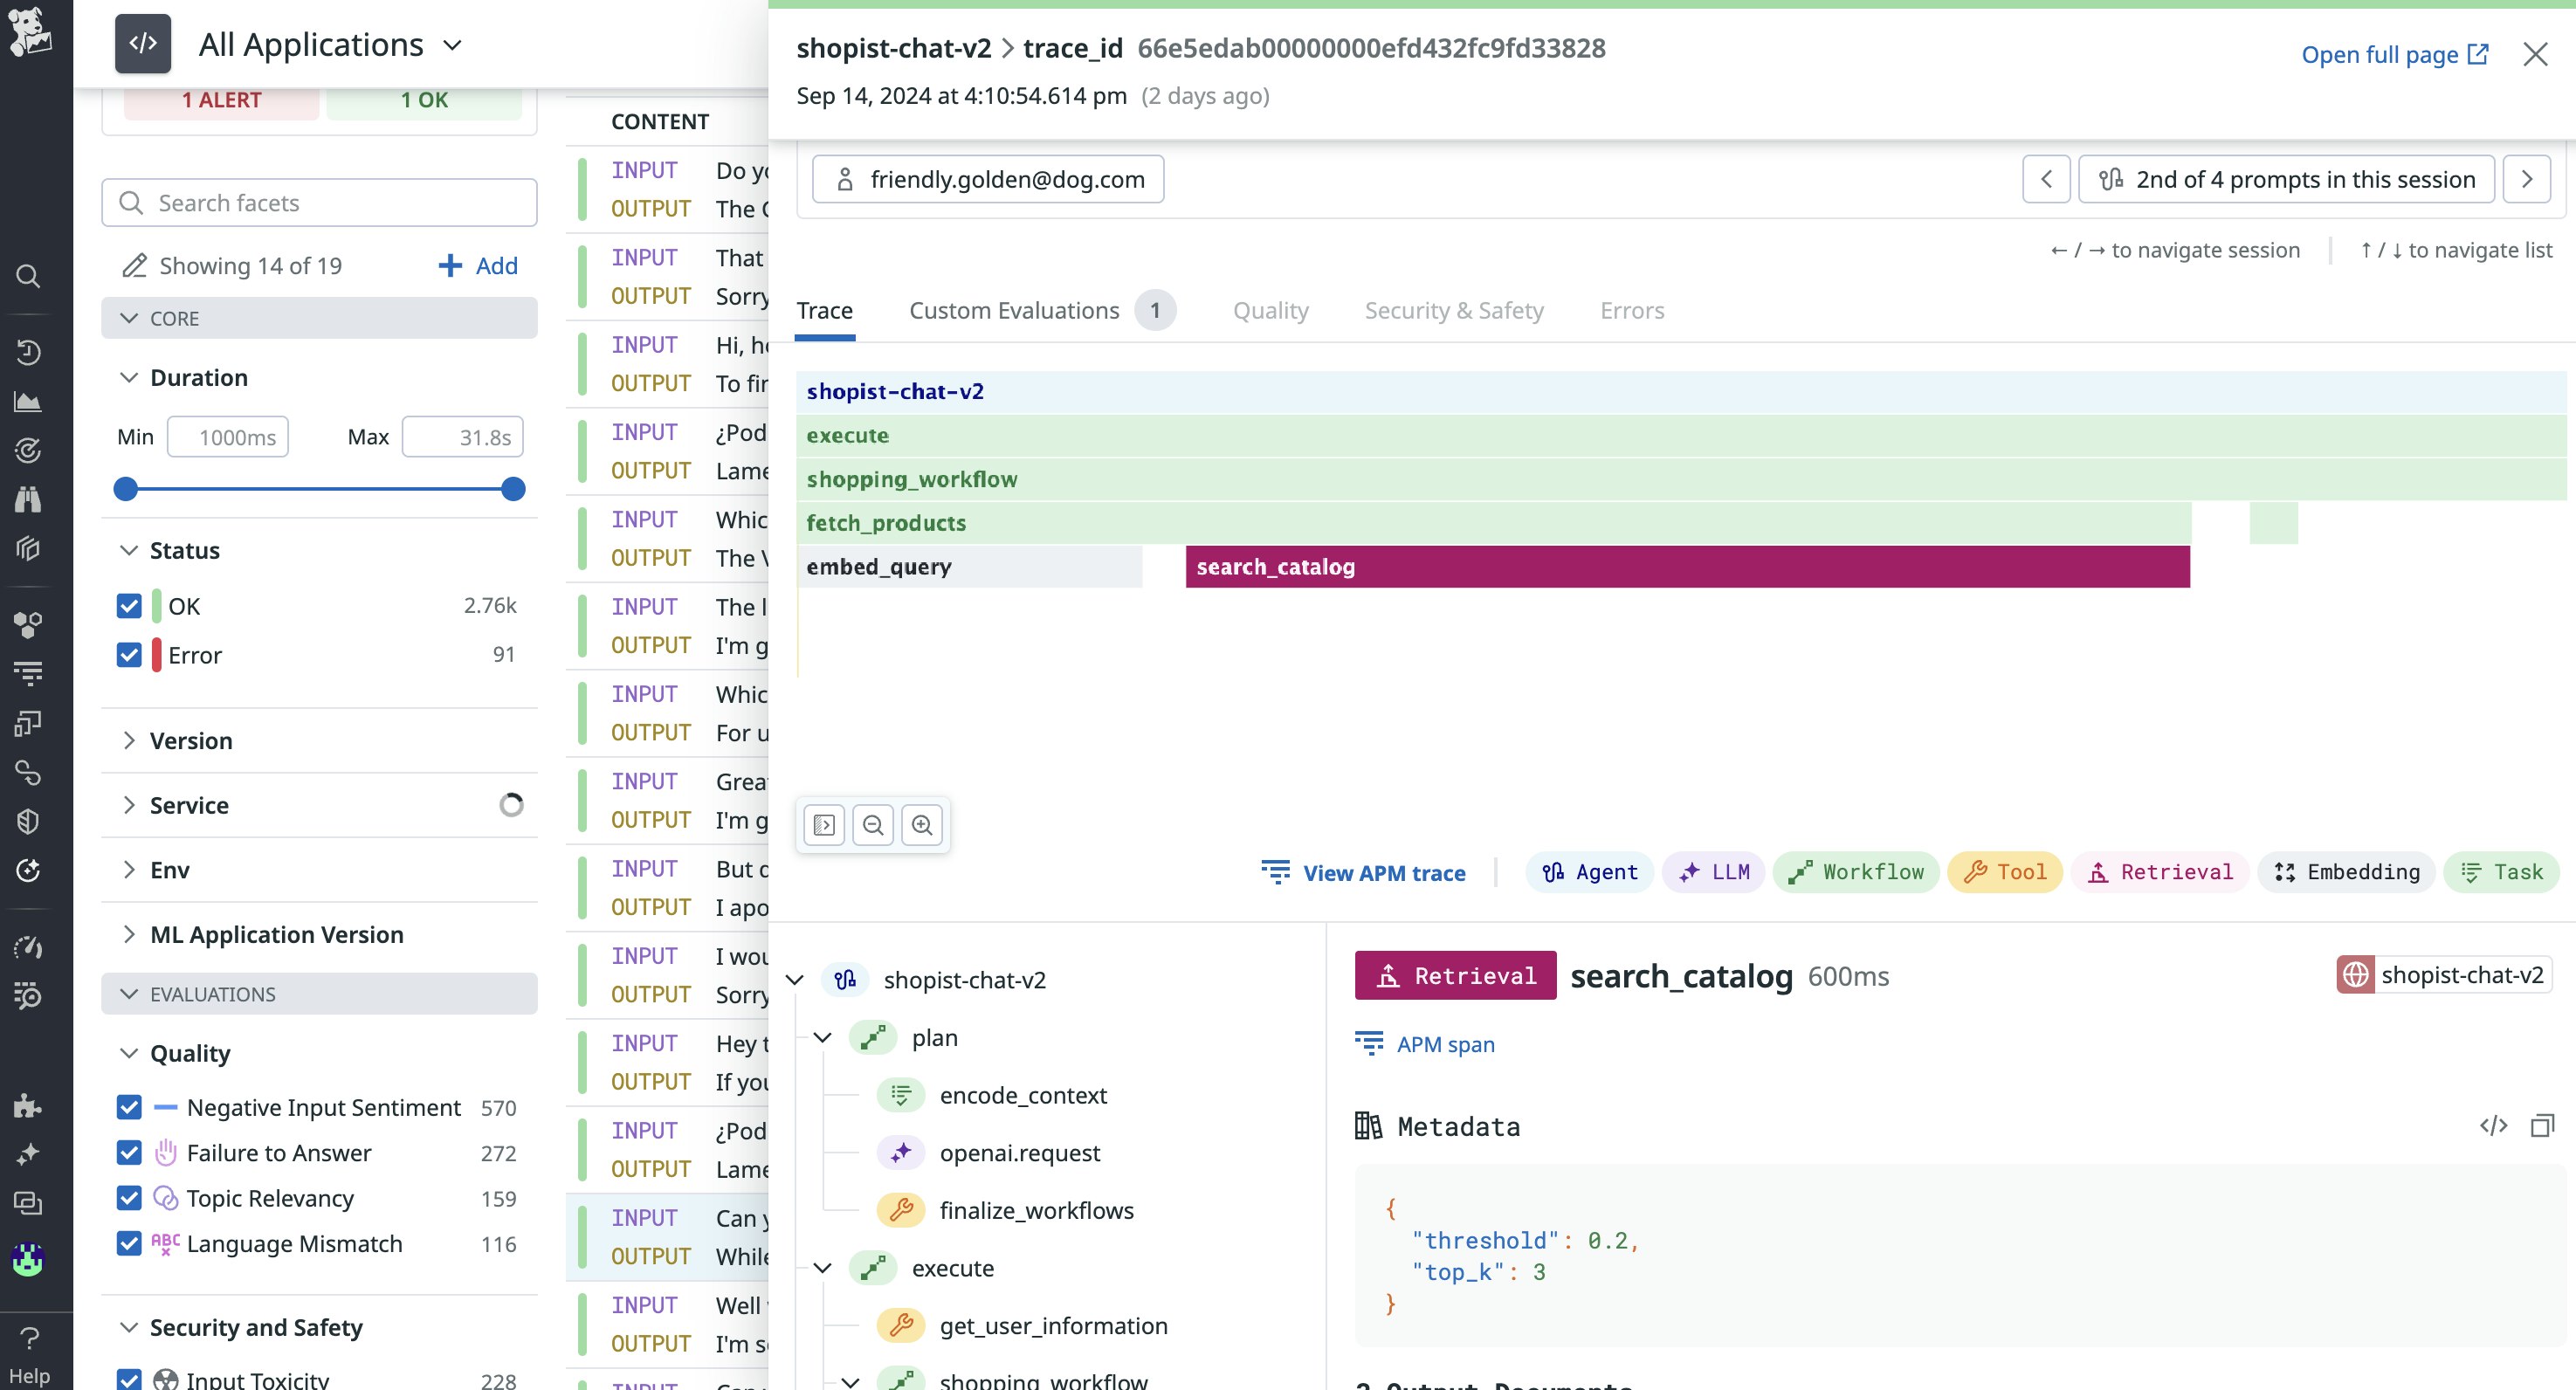This screenshot has width=2576, height=1390.
Task: Click the Duration slider's right handle
Action: click(513, 489)
